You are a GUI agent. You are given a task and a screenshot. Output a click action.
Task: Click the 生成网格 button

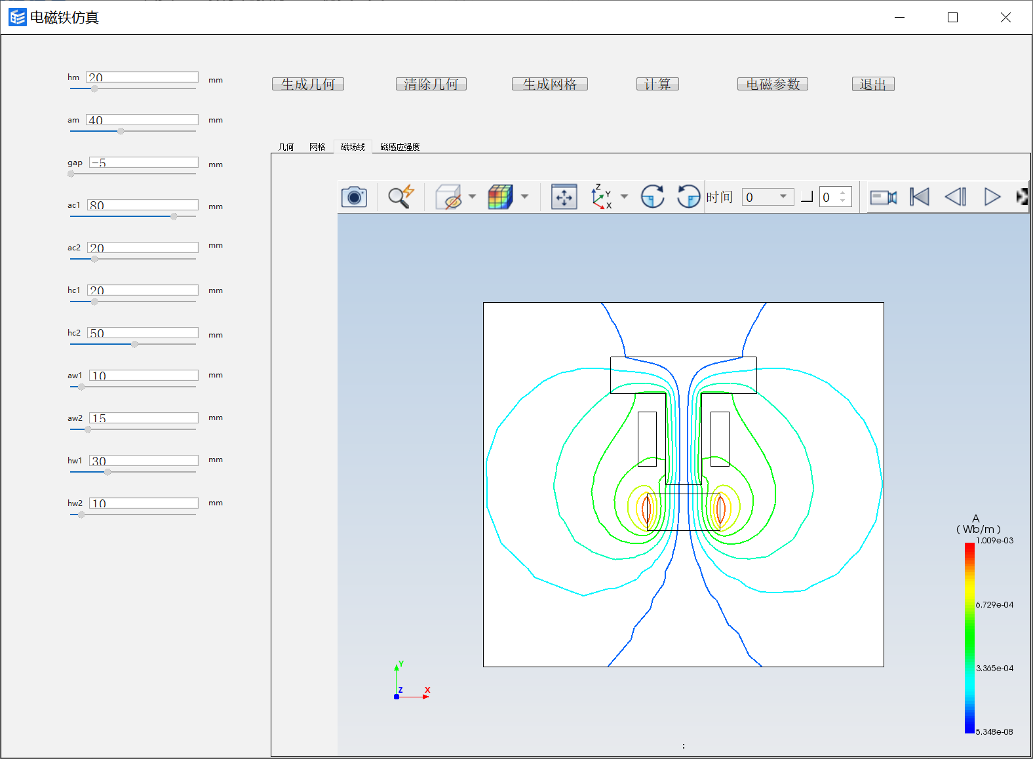[550, 84]
